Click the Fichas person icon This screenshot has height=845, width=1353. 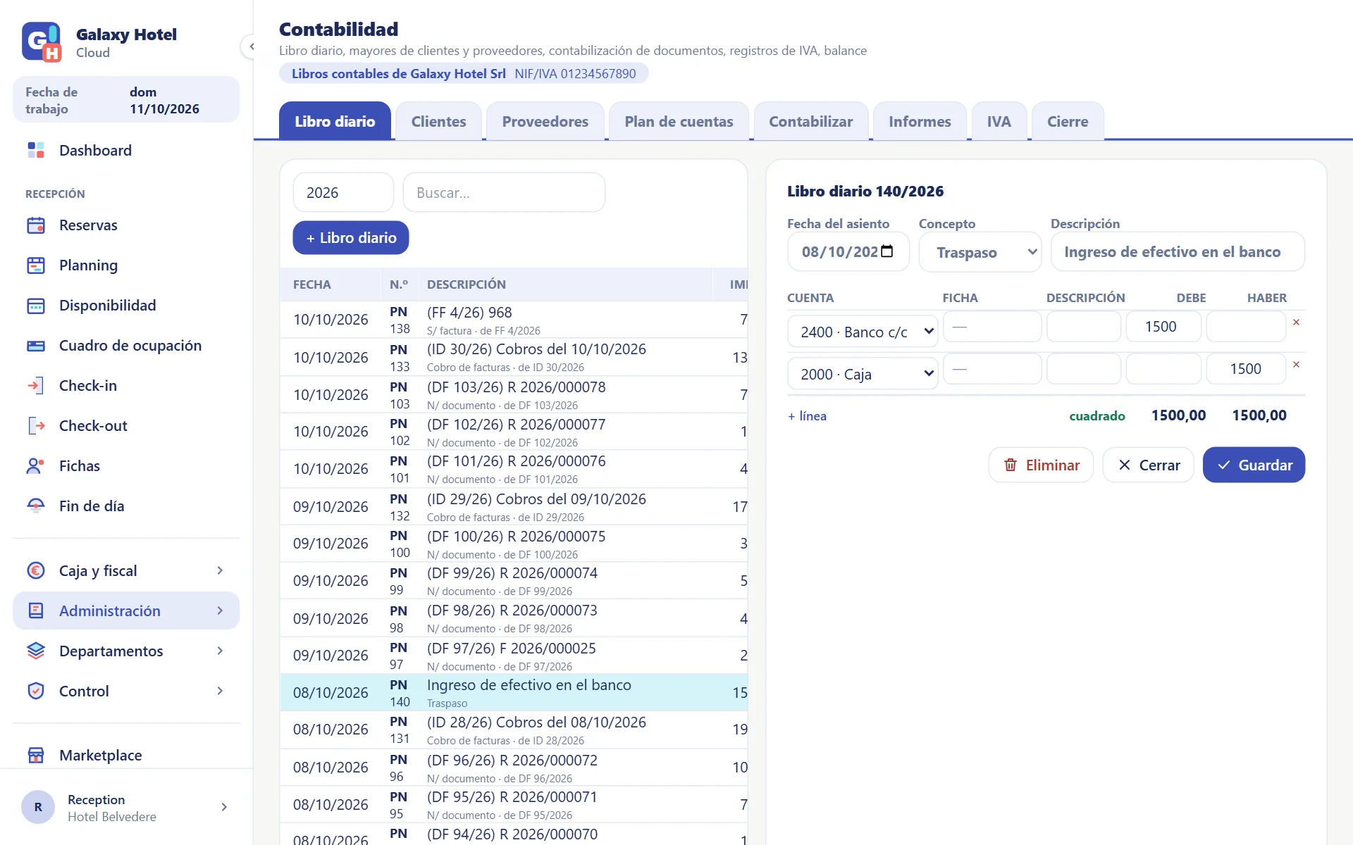(x=36, y=466)
